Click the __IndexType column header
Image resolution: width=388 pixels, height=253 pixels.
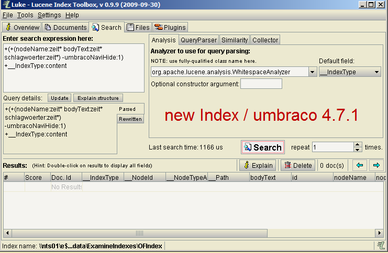coord(103,177)
